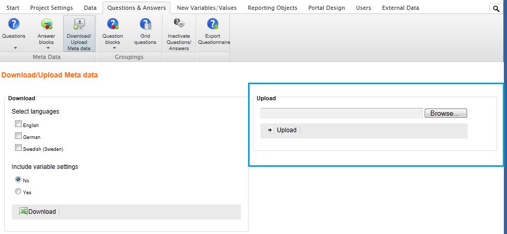Expand dropdown arrow under Question blocks

click(x=114, y=48)
